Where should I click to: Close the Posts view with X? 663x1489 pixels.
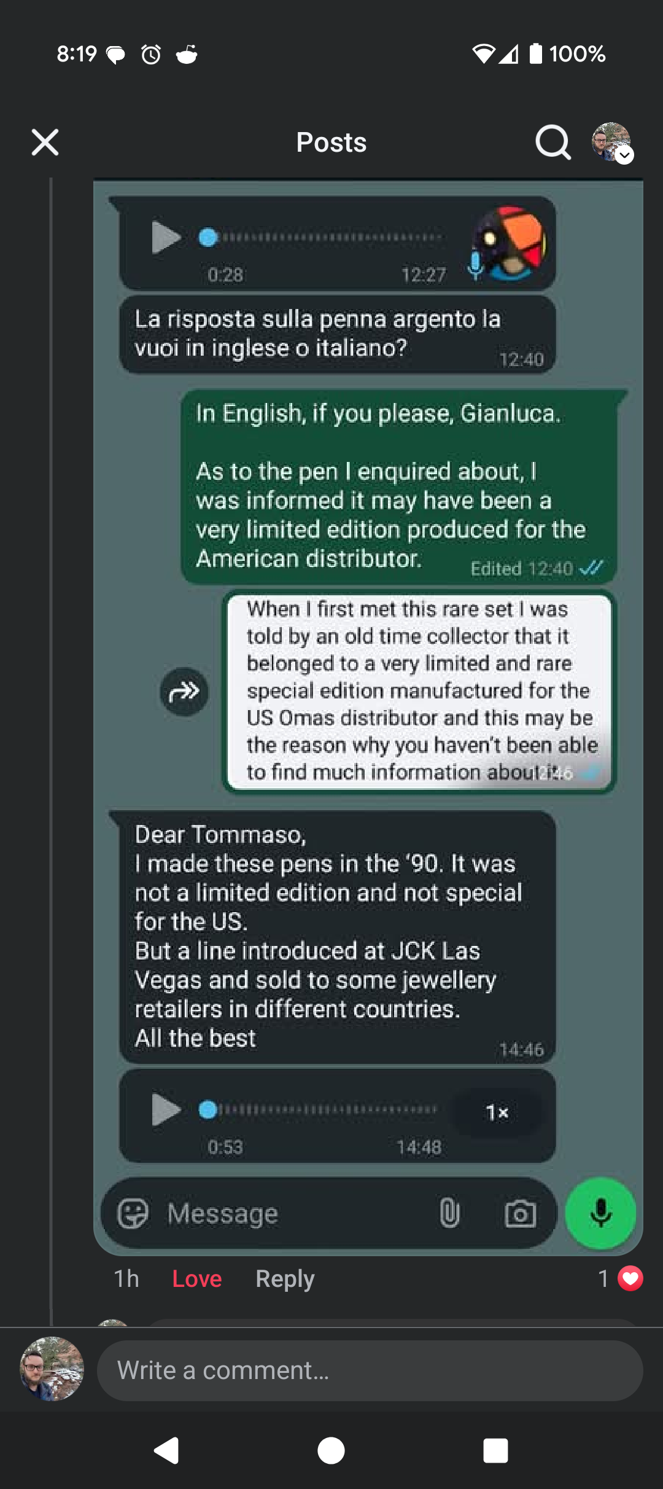click(45, 143)
